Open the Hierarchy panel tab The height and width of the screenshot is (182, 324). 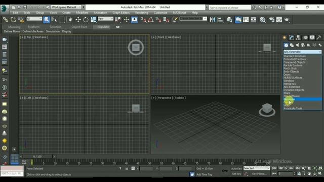[x=298, y=37]
